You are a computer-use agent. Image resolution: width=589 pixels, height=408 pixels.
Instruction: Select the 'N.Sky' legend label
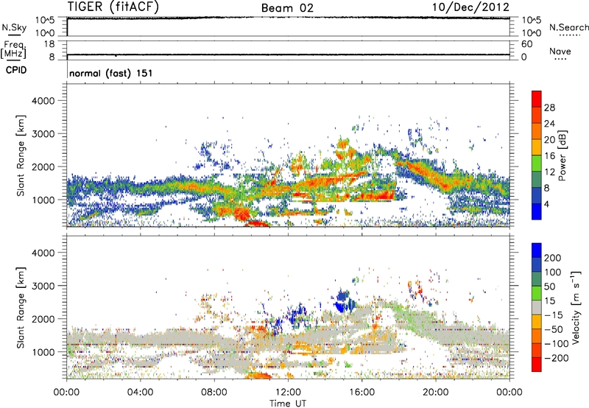(14, 27)
